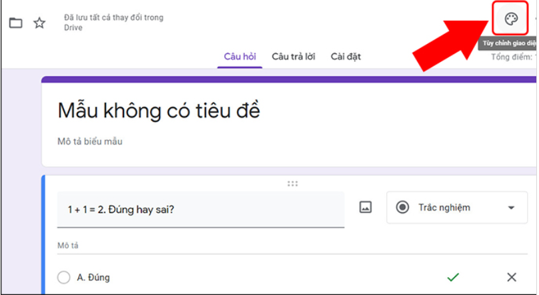Screen dimensions: 539x295
Task: Select the radio button for A. Đúng
Action: point(63,277)
